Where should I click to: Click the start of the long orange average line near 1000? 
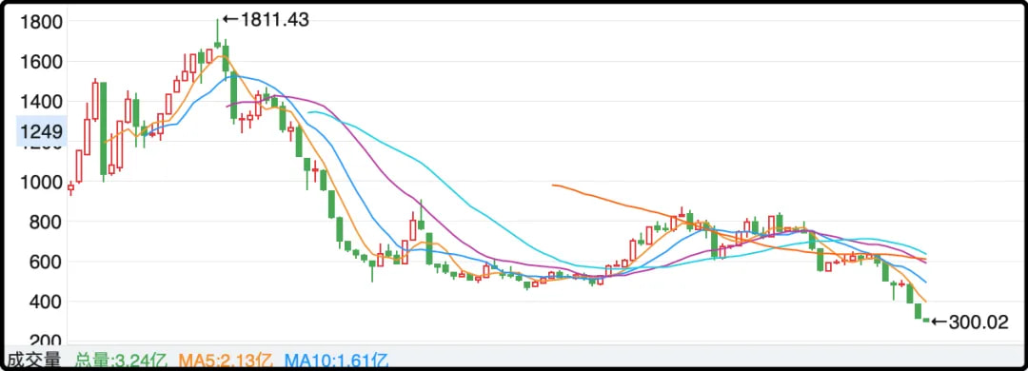553,185
